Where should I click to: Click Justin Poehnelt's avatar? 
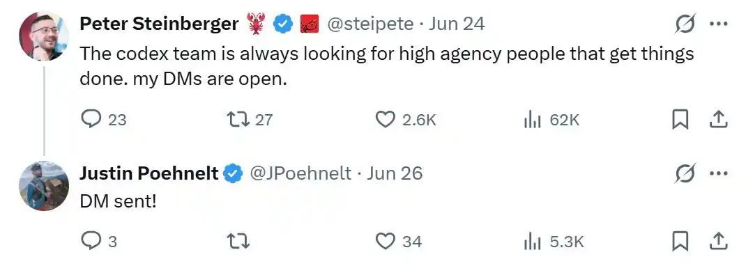tap(44, 186)
